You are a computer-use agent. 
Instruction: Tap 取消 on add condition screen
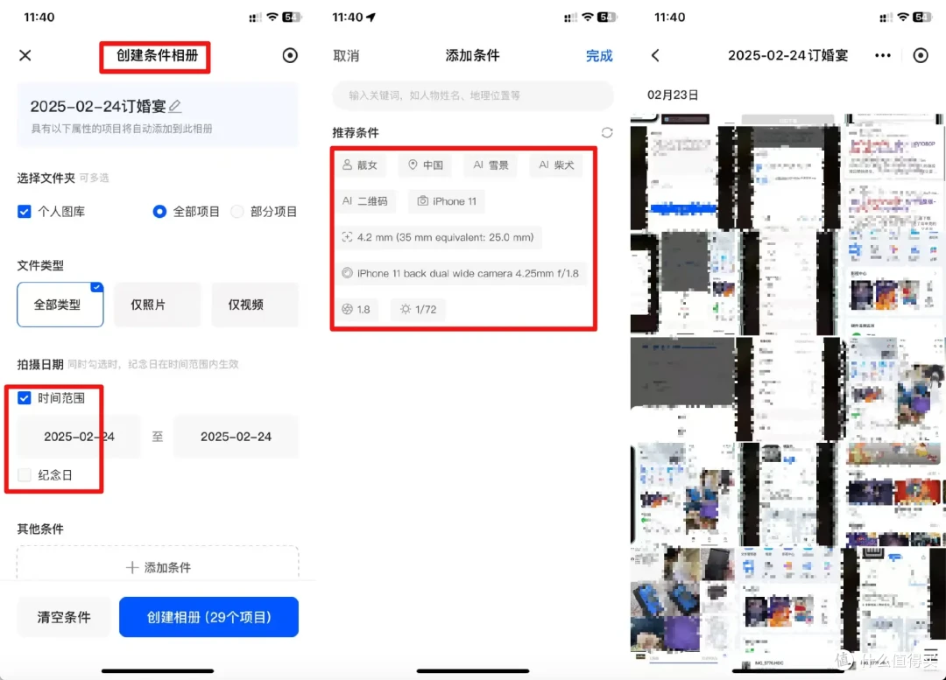[346, 56]
